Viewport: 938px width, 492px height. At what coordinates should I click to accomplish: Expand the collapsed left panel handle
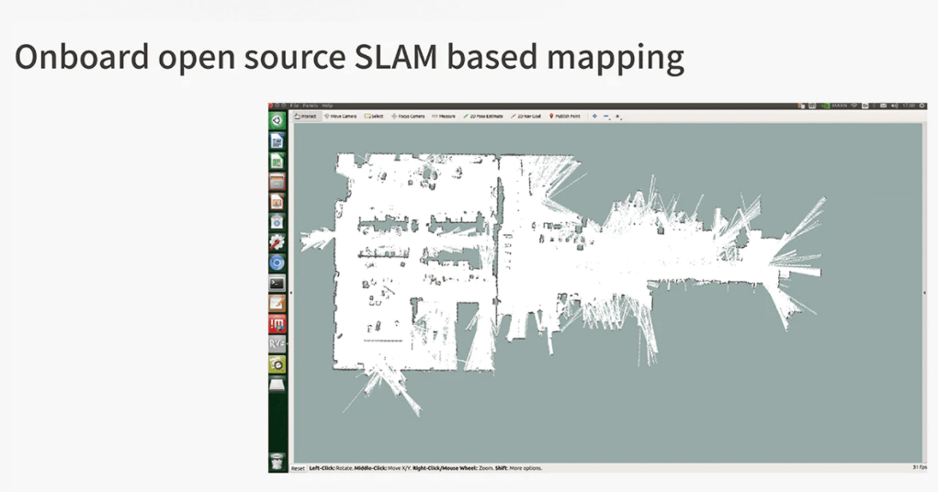point(291,293)
